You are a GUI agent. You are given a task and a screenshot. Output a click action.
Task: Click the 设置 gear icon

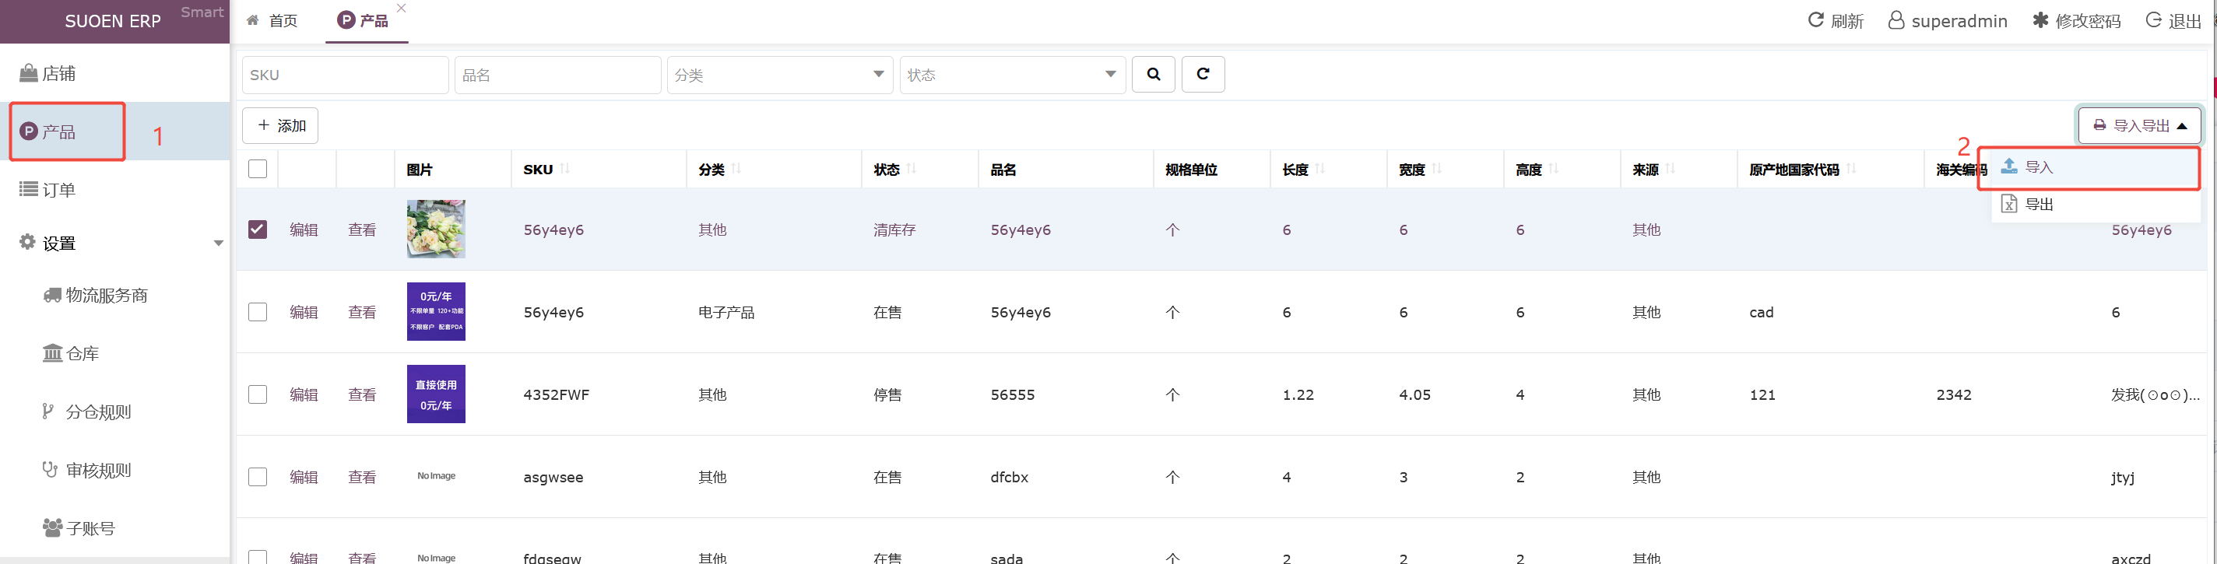pos(27,242)
